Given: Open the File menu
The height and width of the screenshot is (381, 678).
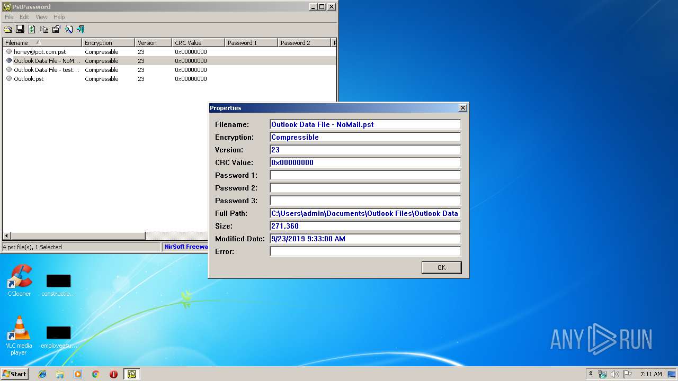Looking at the screenshot, I should [x=9, y=17].
